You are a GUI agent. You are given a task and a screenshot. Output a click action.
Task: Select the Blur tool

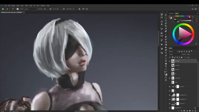pyautogui.click(x=166, y=47)
